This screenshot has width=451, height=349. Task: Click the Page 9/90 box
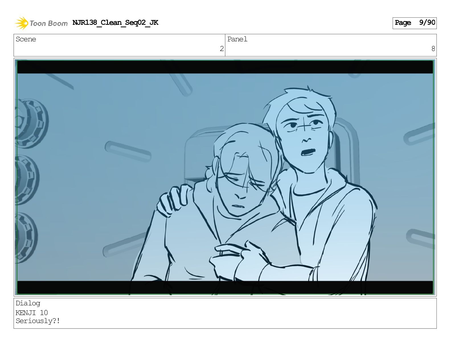click(414, 23)
